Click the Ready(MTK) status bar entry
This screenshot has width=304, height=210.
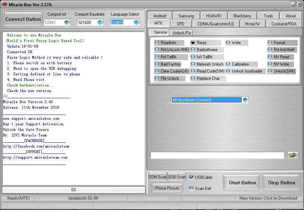(x=18, y=198)
